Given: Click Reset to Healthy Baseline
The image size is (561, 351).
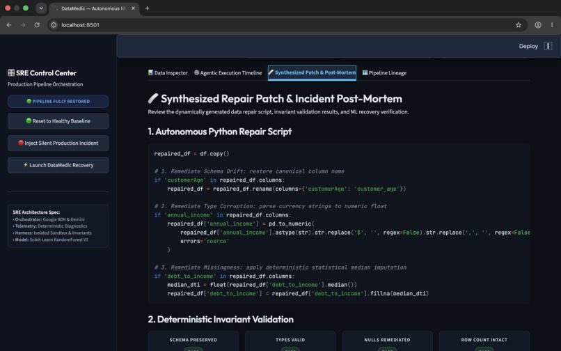Looking at the screenshot, I should pyautogui.click(x=58, y=121).
